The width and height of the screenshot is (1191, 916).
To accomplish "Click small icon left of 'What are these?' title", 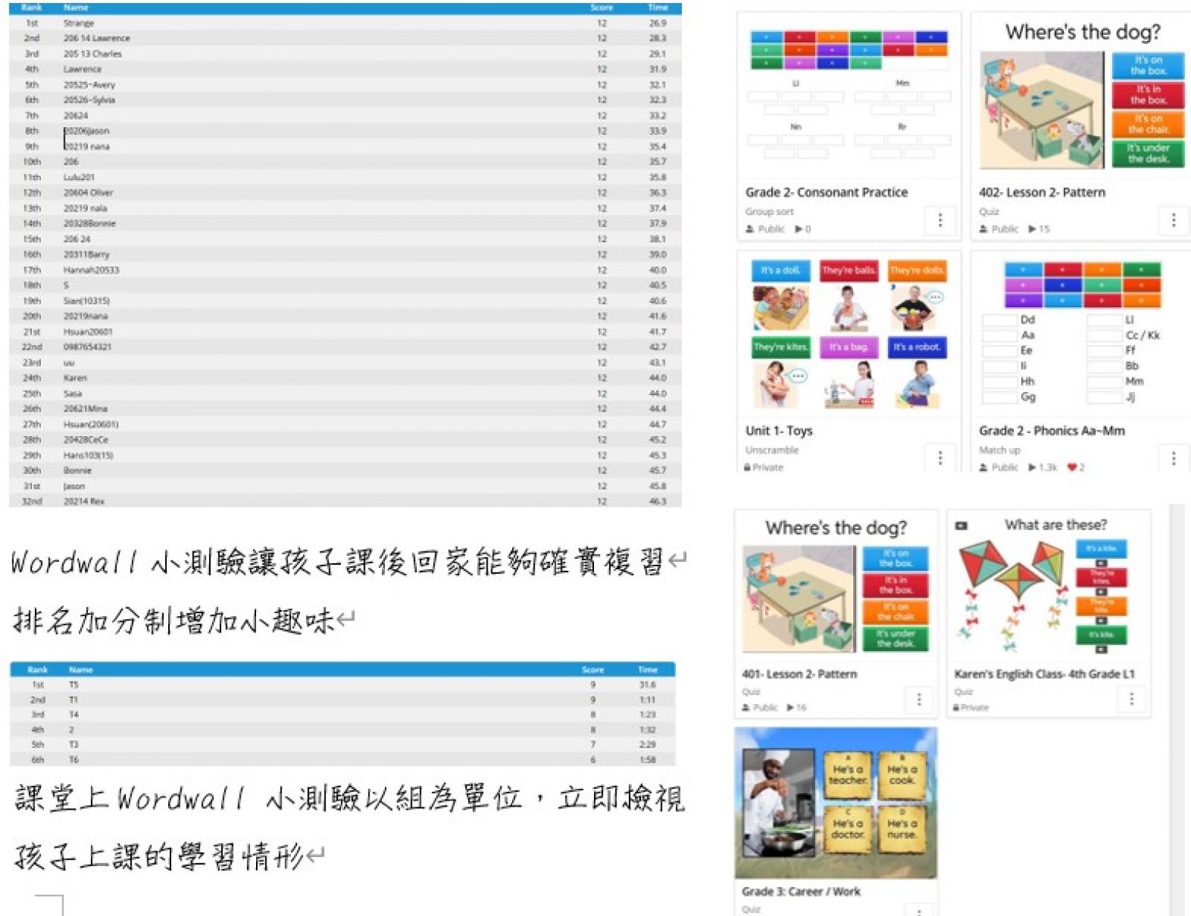I will 961,526.
